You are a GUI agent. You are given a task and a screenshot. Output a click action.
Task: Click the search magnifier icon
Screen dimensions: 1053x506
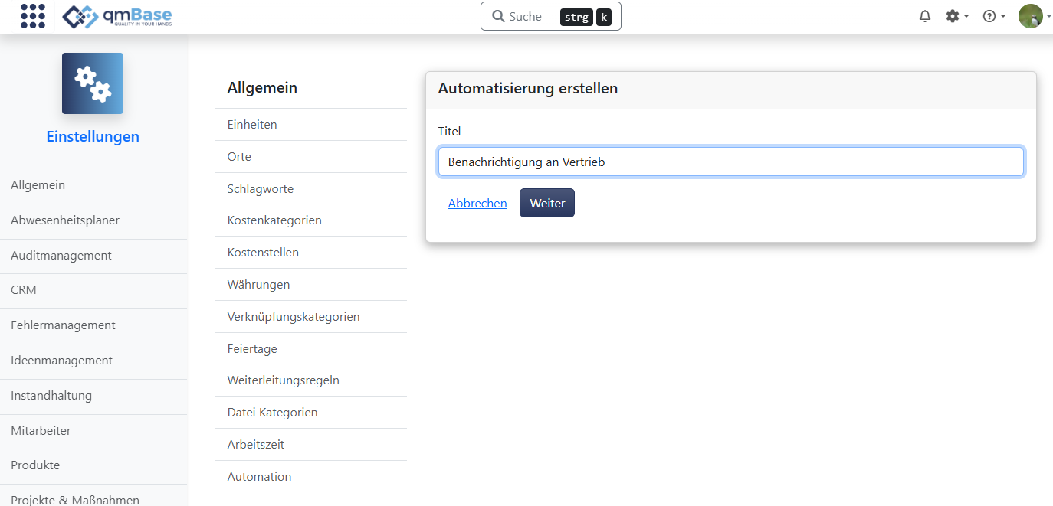(x=500, y=16)
